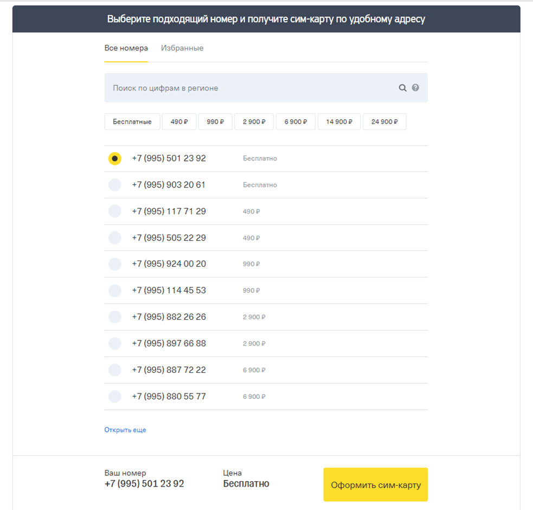The width and height of the screenshot is (533, 510).
Task: Select radio for +7 (995) 114 45 53
Action: (114, 290)
